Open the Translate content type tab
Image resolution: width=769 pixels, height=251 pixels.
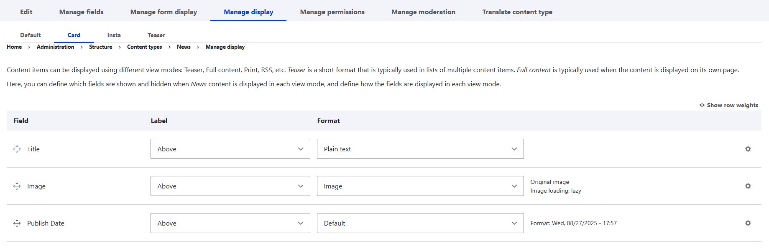click(x=517, y=12)
